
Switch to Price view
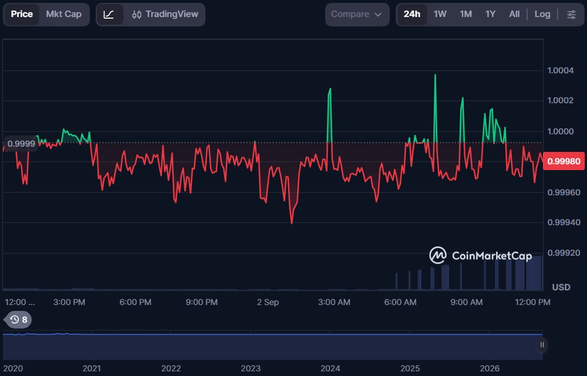22,15
